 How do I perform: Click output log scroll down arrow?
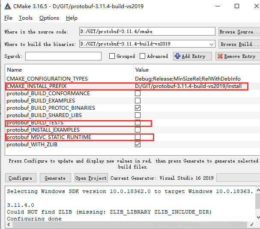[258, 217]
